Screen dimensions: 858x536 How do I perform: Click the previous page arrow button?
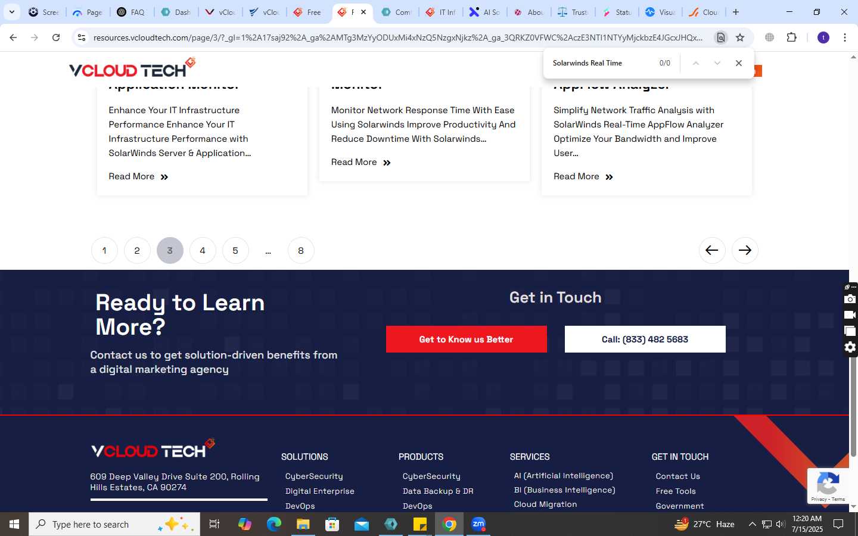712,250
